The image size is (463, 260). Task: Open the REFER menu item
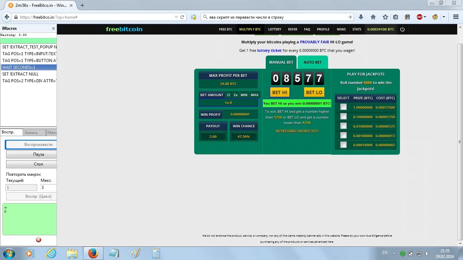pyautogui.click(x=293, y=29)
